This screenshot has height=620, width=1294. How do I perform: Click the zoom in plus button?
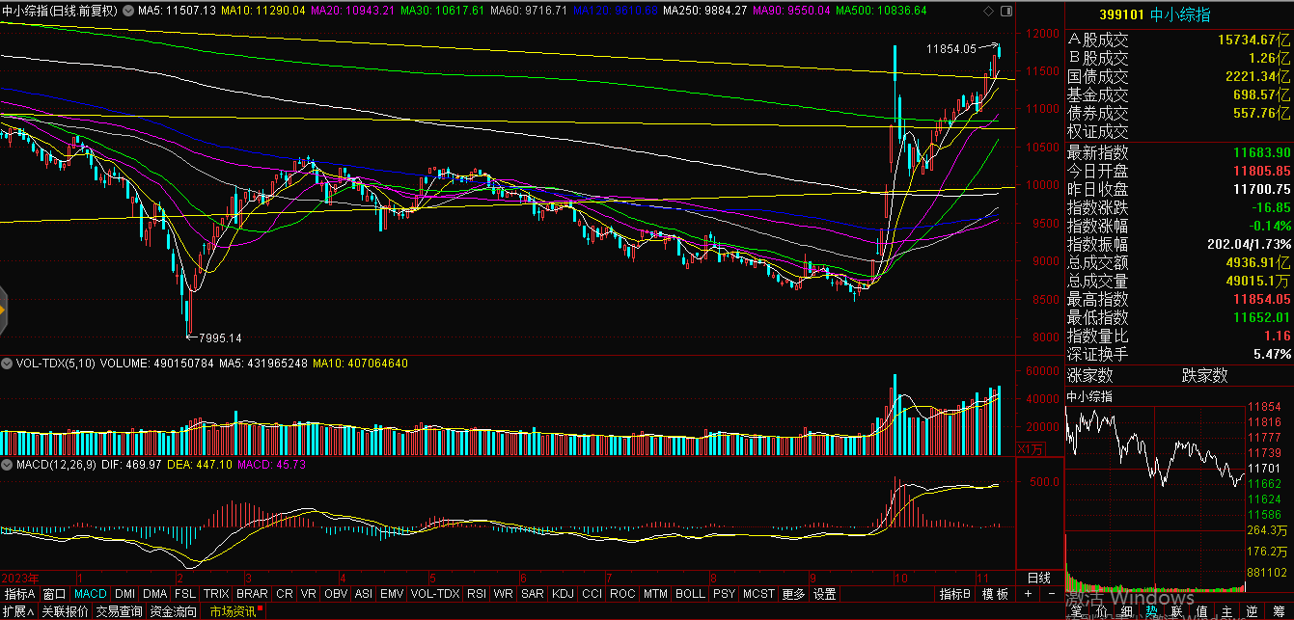tap(1028, 593)
